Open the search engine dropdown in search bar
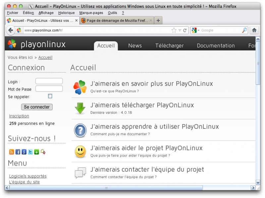265x198 pixels. tap(196, 30)
